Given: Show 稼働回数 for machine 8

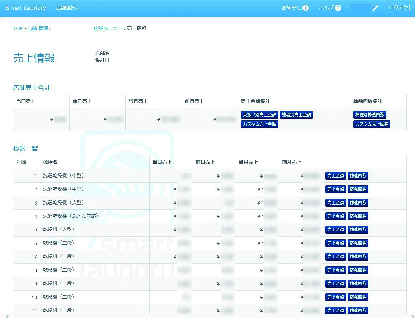Looking at the screenshot, I should coord(358,270).
